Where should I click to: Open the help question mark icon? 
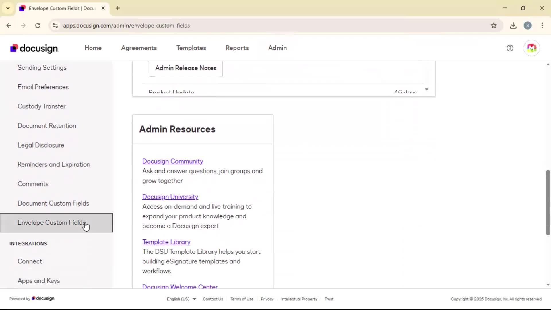[x=510, y=48]
